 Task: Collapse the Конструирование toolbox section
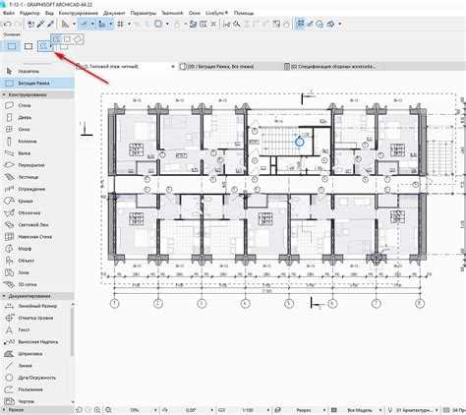(x=5, y=94)
